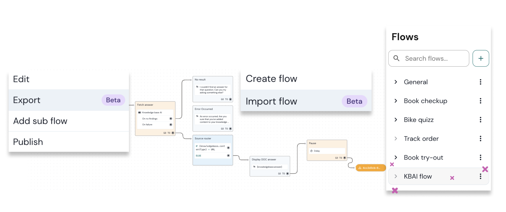This screenshot has width=506, height=212.
Task: Open three-dot menu for Book checkup
Action: pos(480,101)
